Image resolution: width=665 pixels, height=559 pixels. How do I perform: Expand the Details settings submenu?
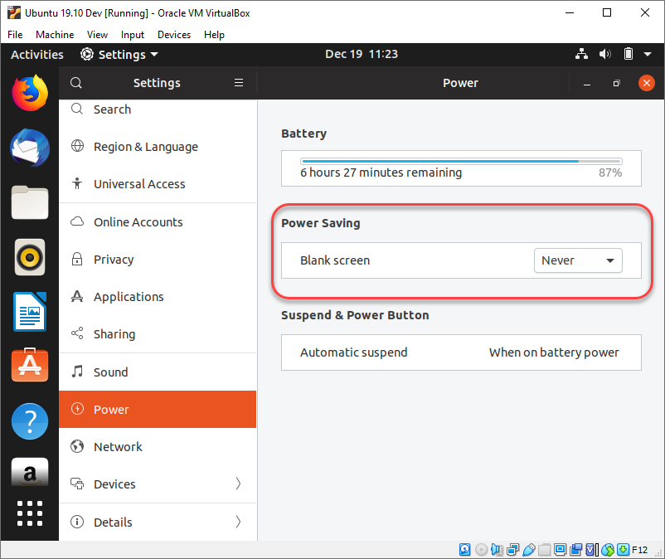click(158, 523)
